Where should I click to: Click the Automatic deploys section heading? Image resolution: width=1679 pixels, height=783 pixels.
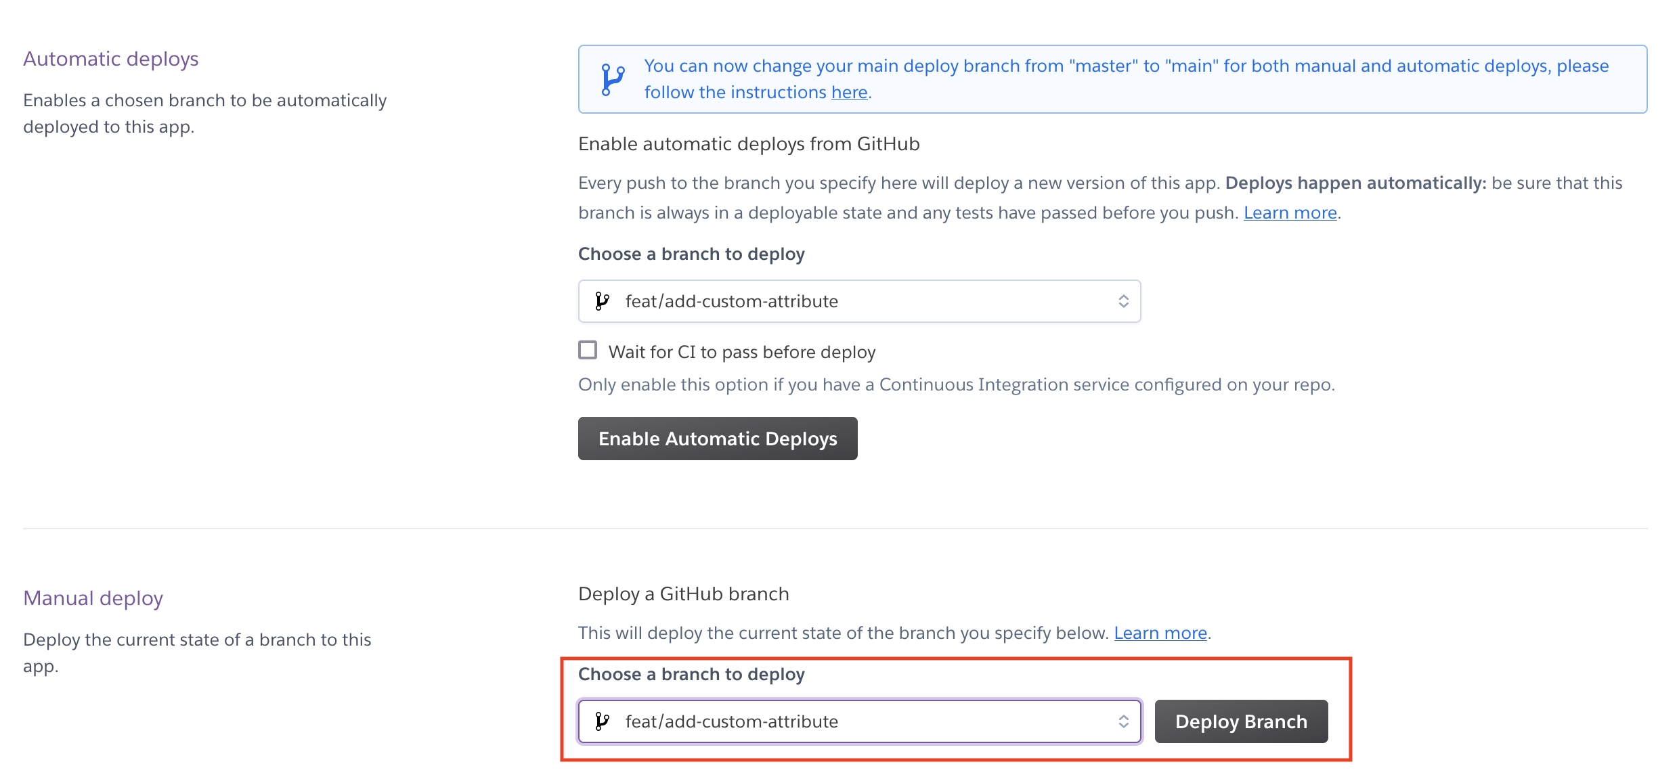click(111, 59)
